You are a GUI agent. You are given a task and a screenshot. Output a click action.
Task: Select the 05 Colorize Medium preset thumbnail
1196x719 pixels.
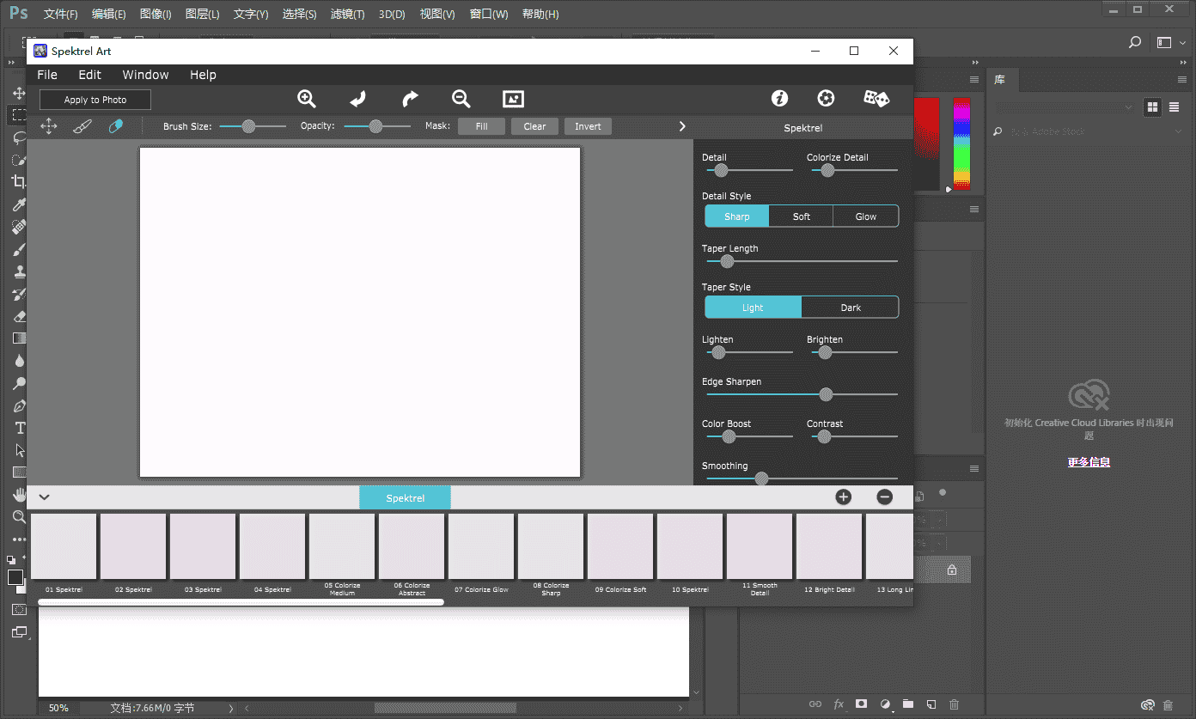[341, 545]
